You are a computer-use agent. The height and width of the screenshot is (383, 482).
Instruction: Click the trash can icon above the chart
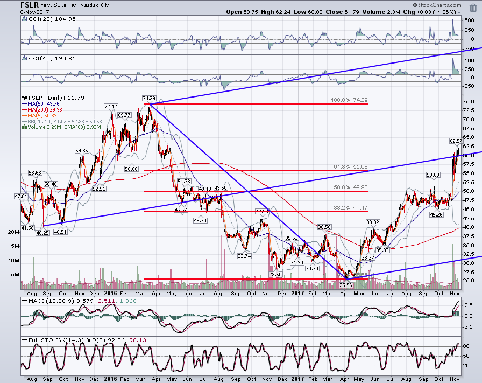[473, 8]
